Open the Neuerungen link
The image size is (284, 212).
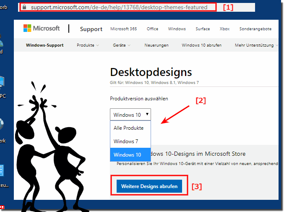[156, 45]
